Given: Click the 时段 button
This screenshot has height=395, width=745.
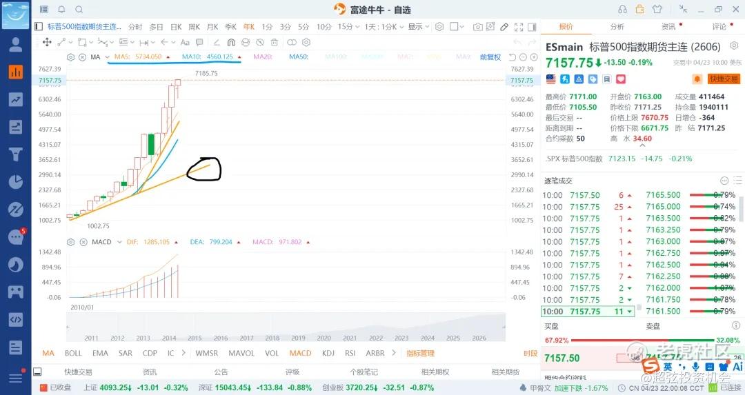Looking at the screenshot, I should 530,353.
